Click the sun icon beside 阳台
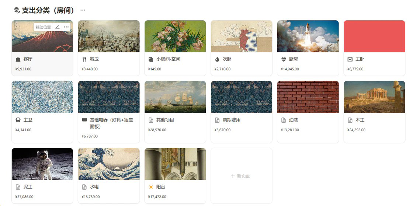The image size is (413, 206). tap(151, 187)
